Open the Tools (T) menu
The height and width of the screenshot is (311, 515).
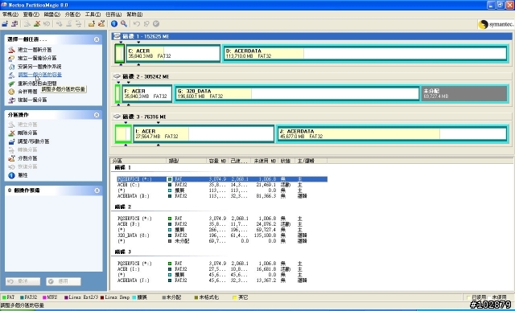[93, 14]
